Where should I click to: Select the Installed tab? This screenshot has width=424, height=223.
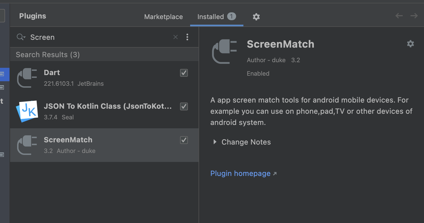[211, 17]
